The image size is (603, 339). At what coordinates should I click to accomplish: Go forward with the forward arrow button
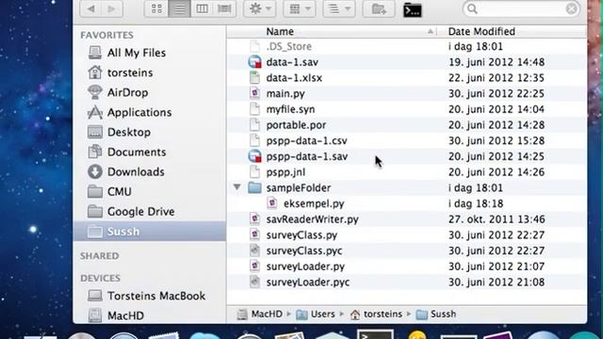pos(112,8)
